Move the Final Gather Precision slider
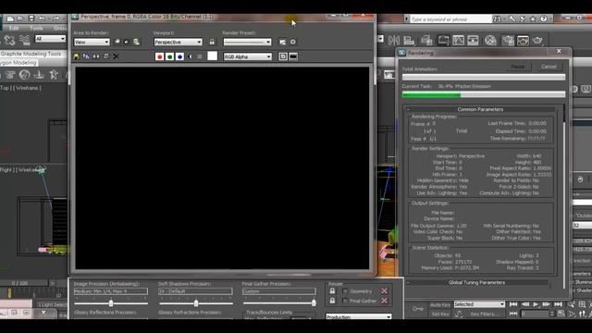592x333 pixels. tap(314, 303)
